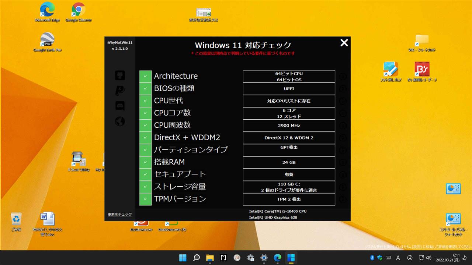Show info icon for CPU世代 row
Viewport: 472px width, 265px height.
point(343,101)
